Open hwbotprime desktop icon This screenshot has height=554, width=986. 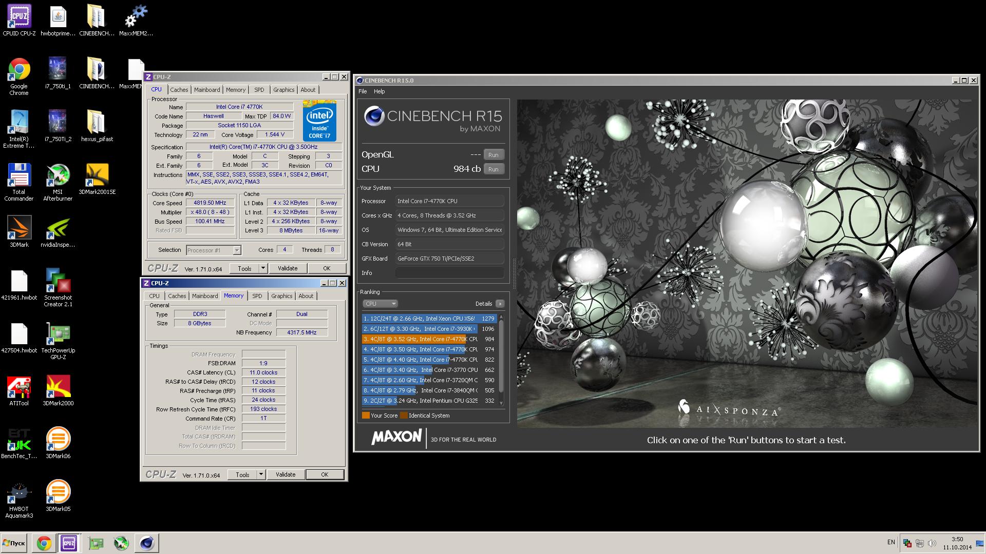click(x=58, y=21)
